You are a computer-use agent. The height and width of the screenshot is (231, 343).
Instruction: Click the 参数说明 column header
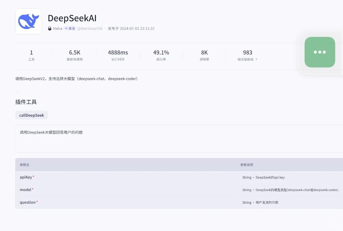coord(247,165)
